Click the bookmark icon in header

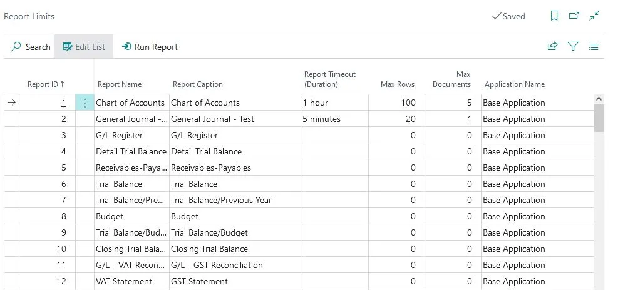[x=554, y=16]
